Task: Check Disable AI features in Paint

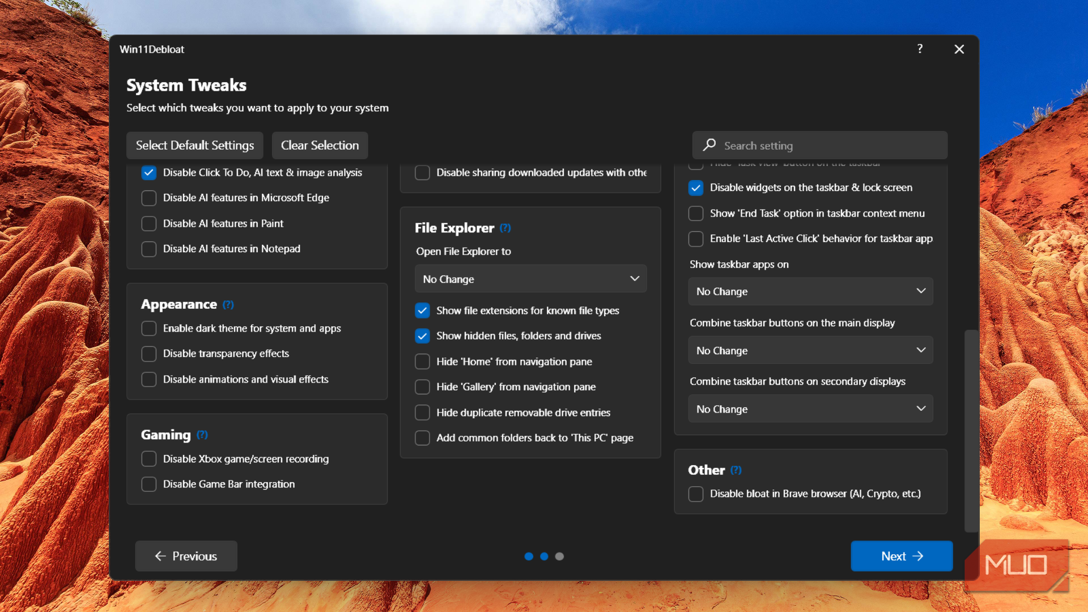Action: (x=148, y=224)
